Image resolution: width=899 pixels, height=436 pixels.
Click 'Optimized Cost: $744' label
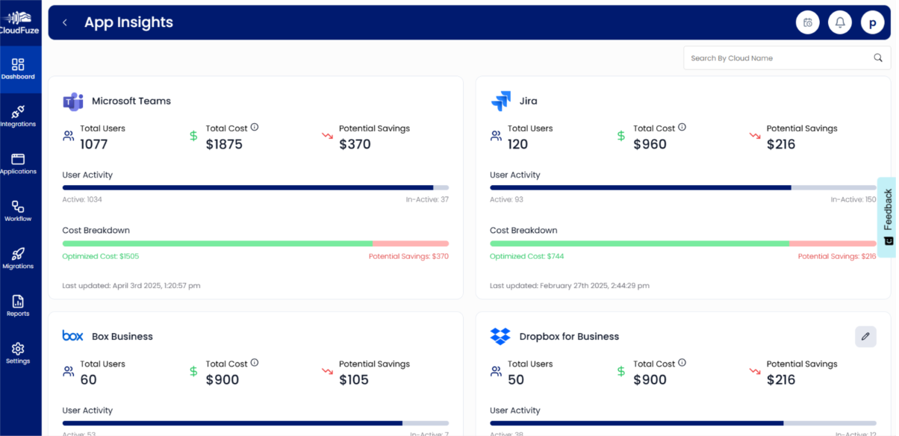pos(527,256)
